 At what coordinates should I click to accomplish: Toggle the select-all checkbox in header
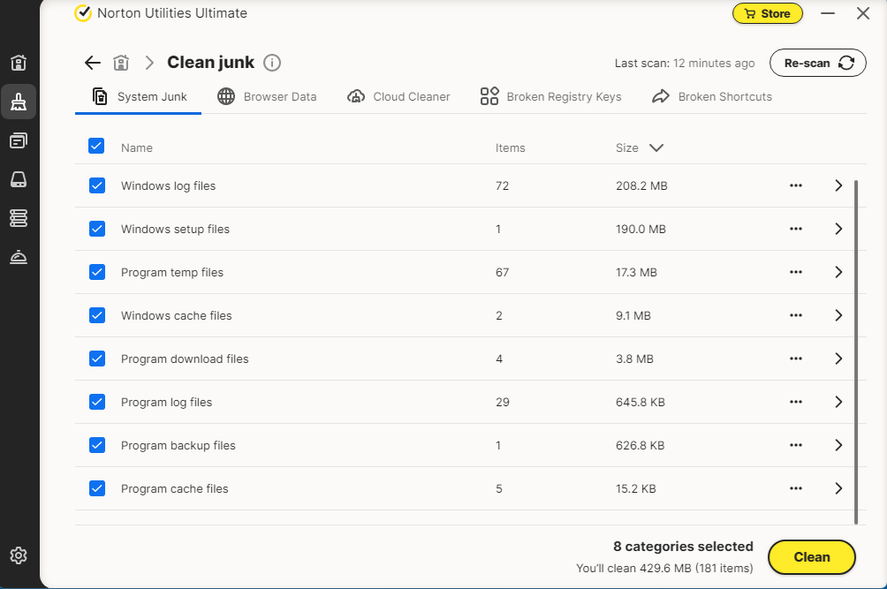pyautogui.click(x=96, y=147)
